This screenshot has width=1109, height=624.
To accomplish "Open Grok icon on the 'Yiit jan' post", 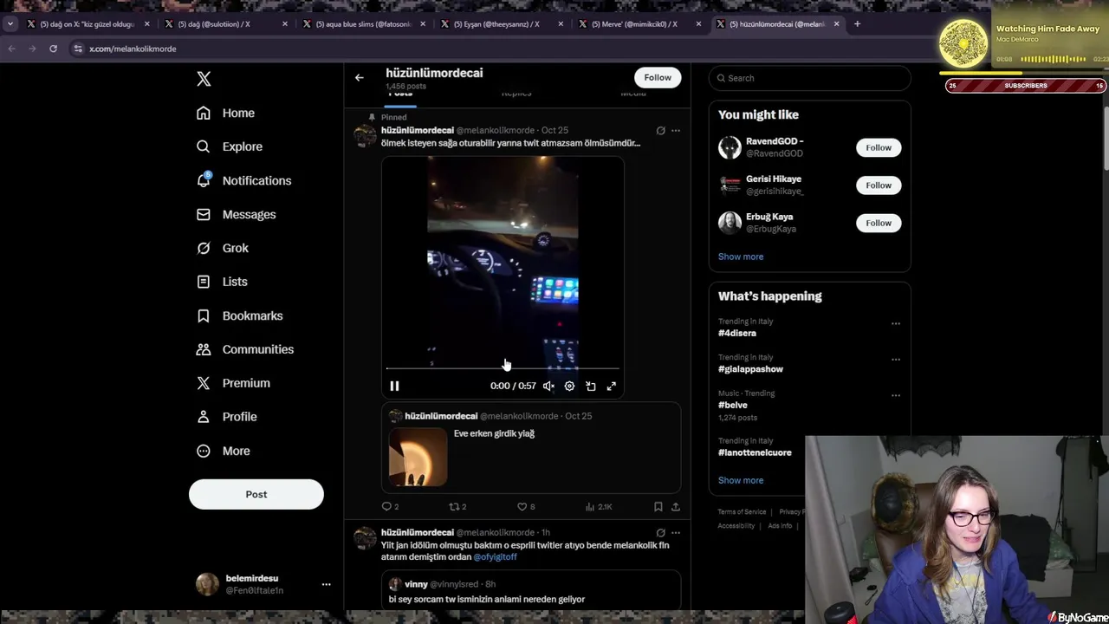I will coord(660,533).
